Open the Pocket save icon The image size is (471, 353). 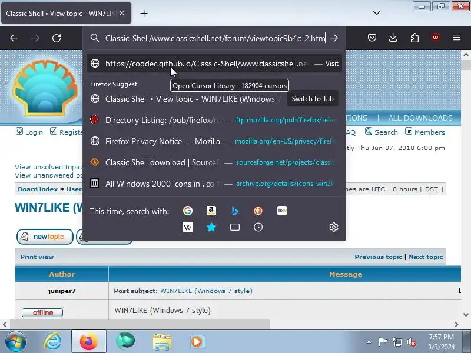(x=372, y=38)
